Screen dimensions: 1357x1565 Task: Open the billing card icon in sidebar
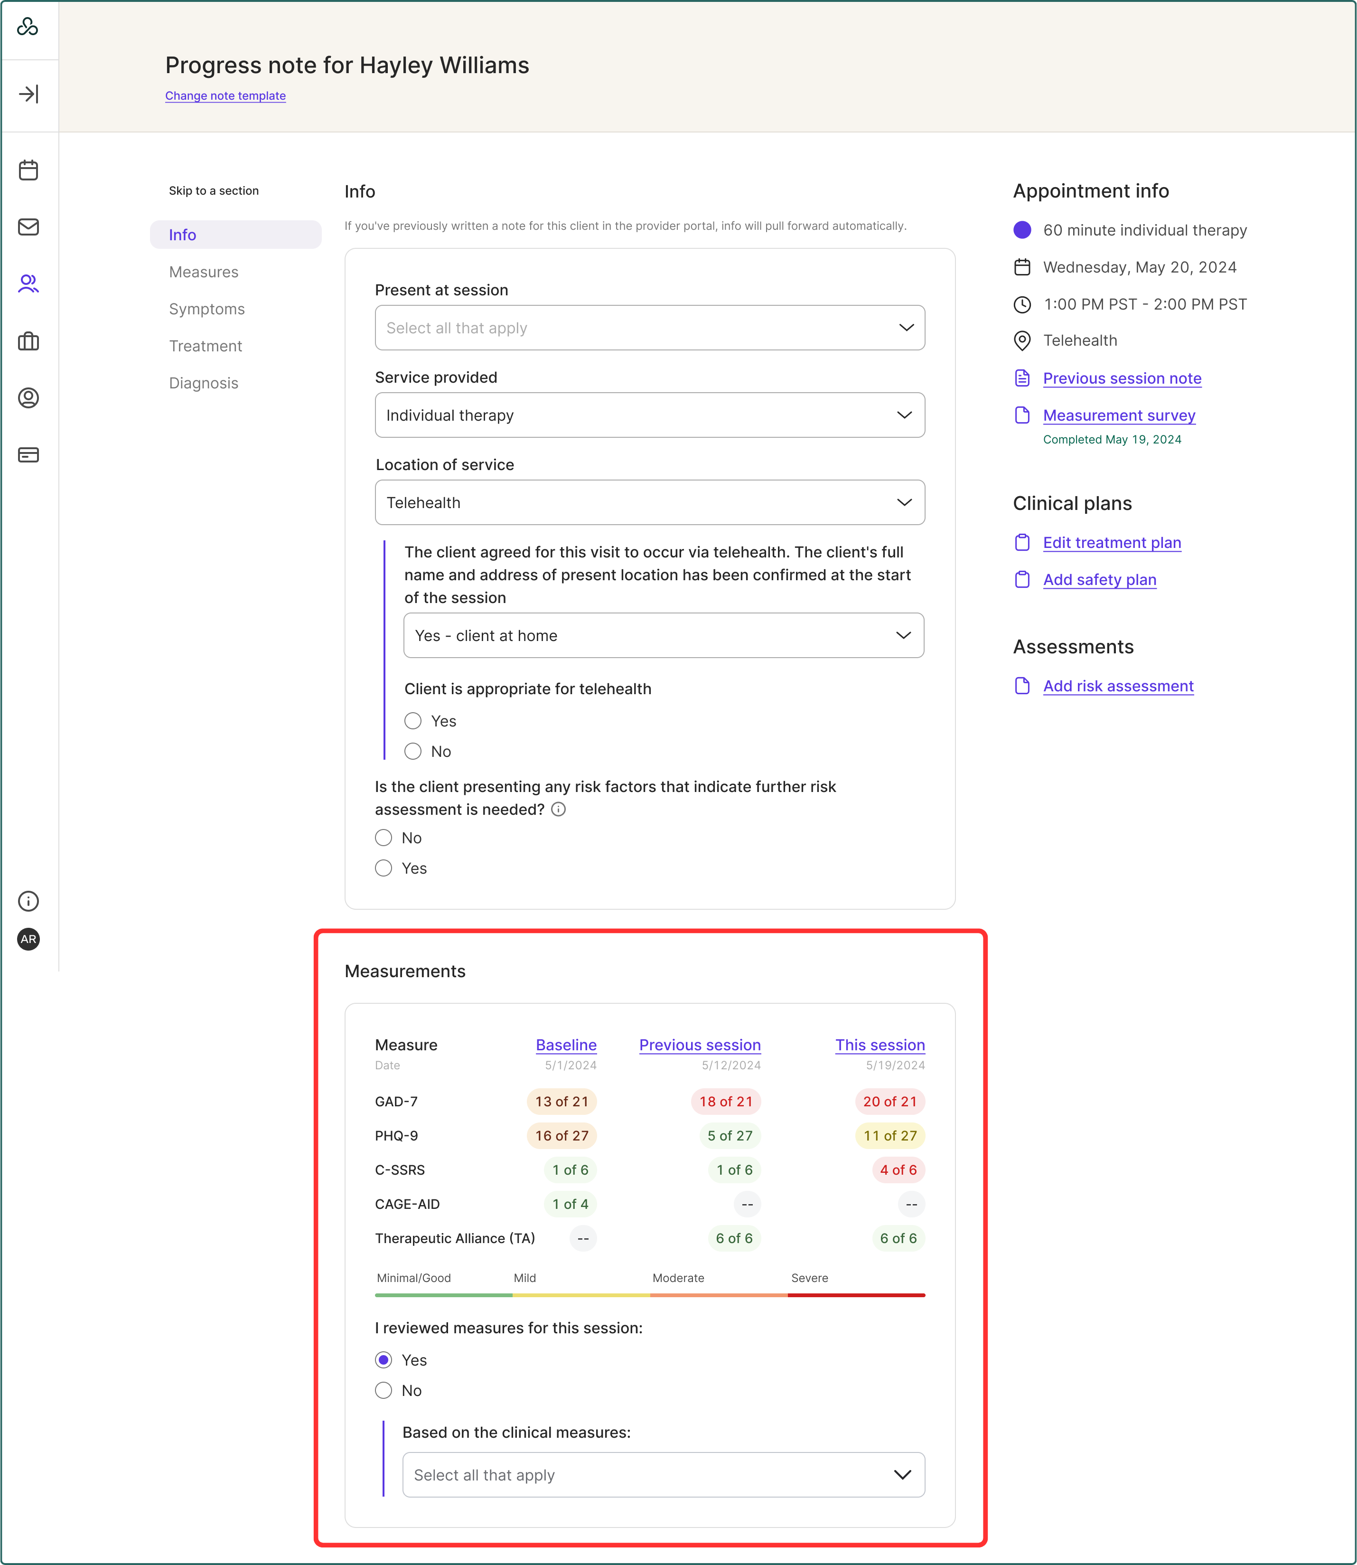28,454
